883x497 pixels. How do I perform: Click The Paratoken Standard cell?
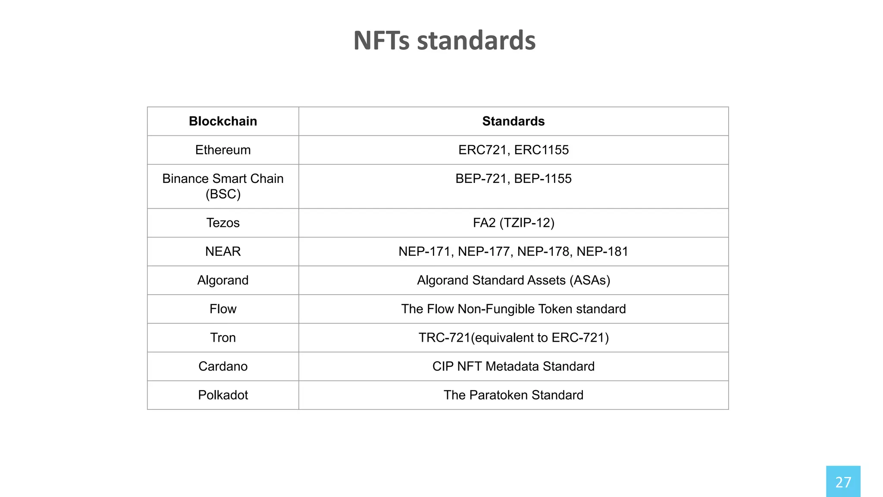click(x=513, y=395)
